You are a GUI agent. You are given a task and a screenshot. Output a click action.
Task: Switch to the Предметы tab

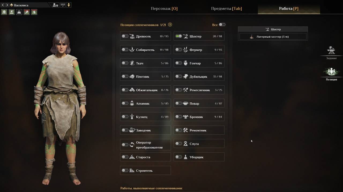coord(226,9)
